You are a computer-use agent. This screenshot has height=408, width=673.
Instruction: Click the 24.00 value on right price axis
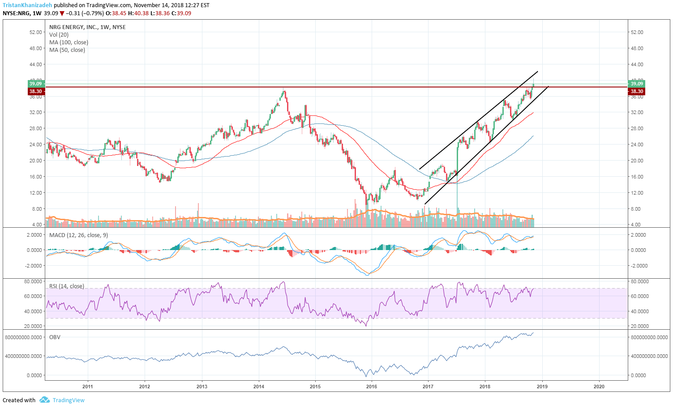tap(637, 144)
